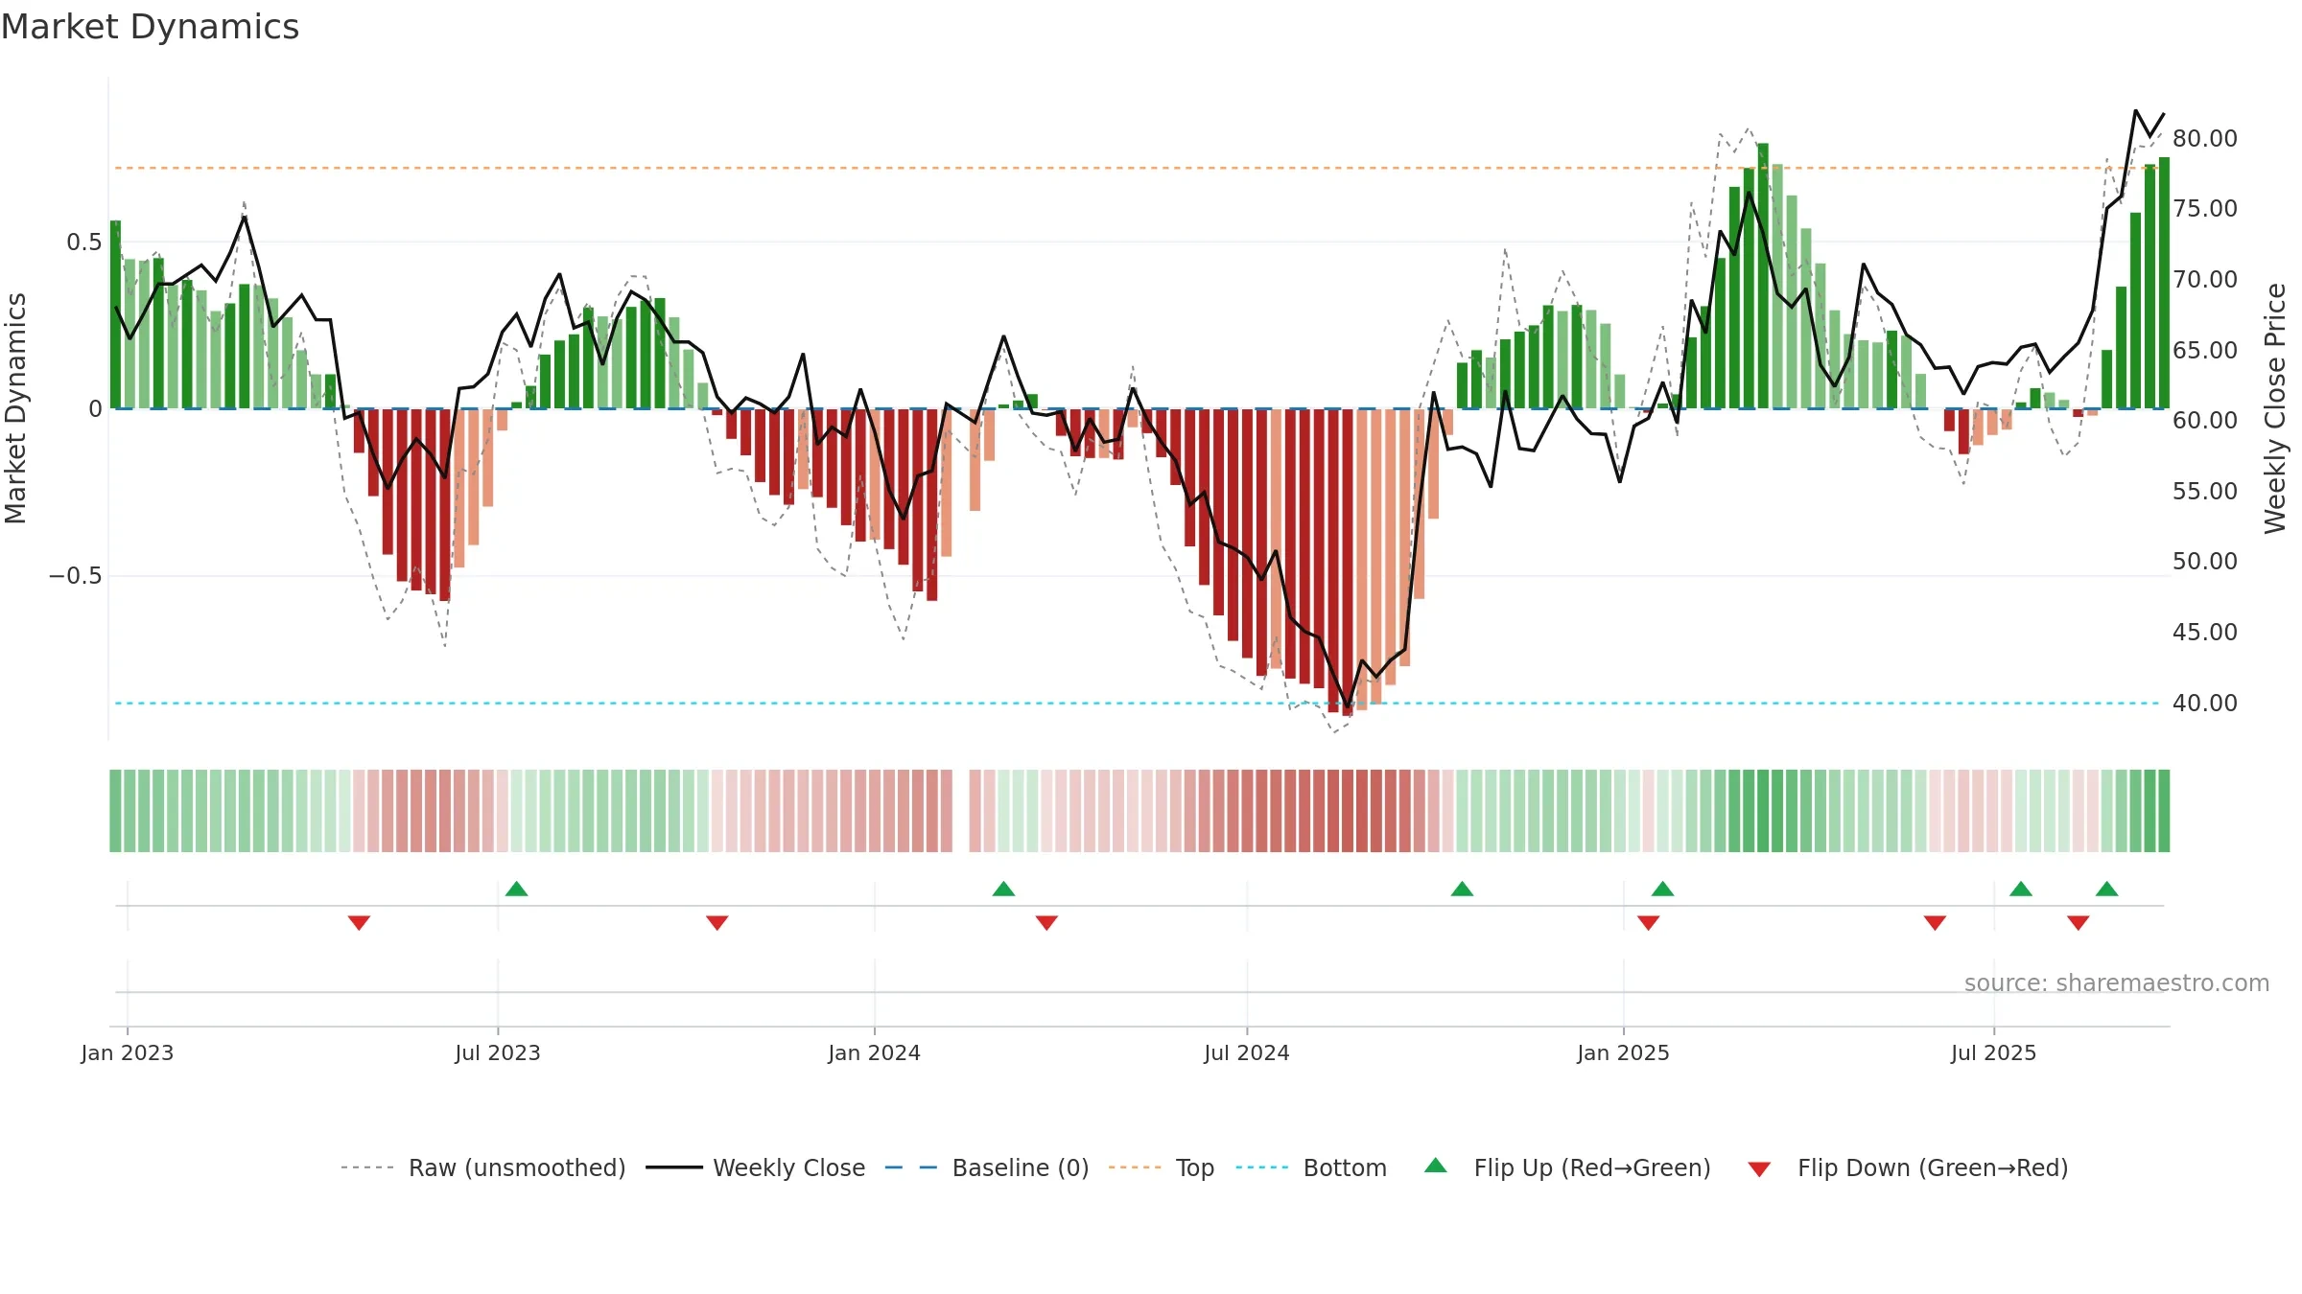The image size is (2302, 1294).
Task: Select the last red flip-down marker on the timeline
Action: coord(2079,923)
